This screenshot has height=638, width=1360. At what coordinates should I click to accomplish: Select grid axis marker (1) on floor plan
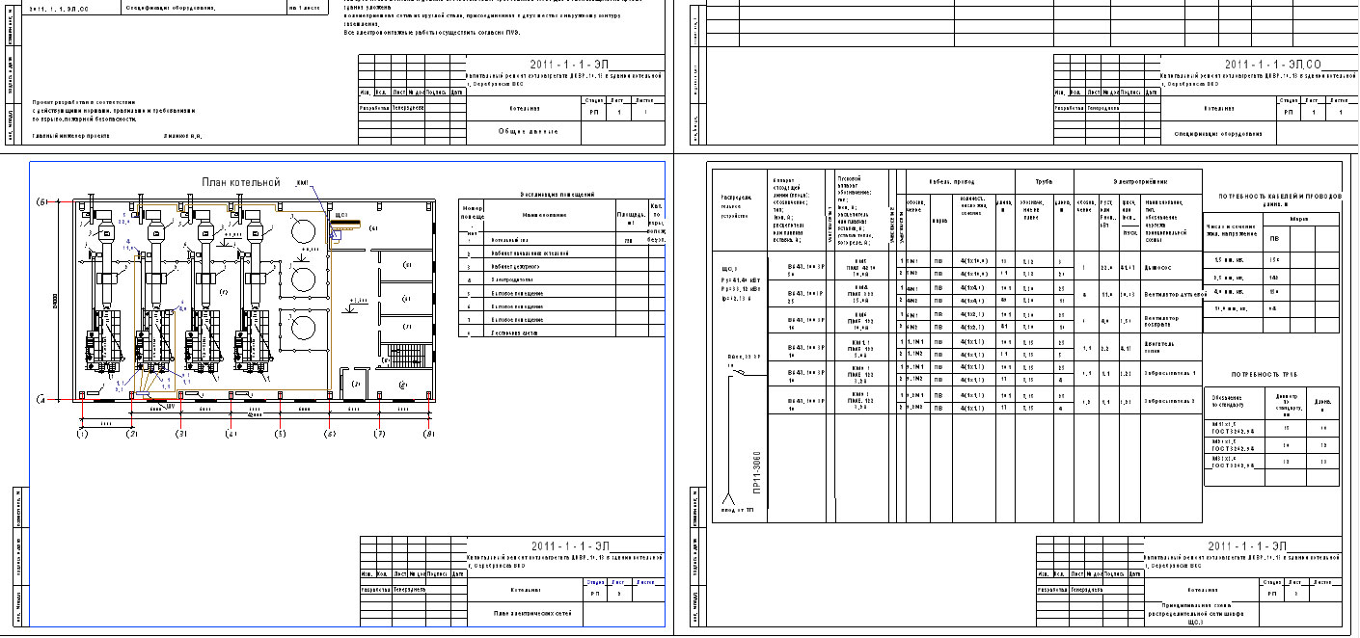point(82,435)
